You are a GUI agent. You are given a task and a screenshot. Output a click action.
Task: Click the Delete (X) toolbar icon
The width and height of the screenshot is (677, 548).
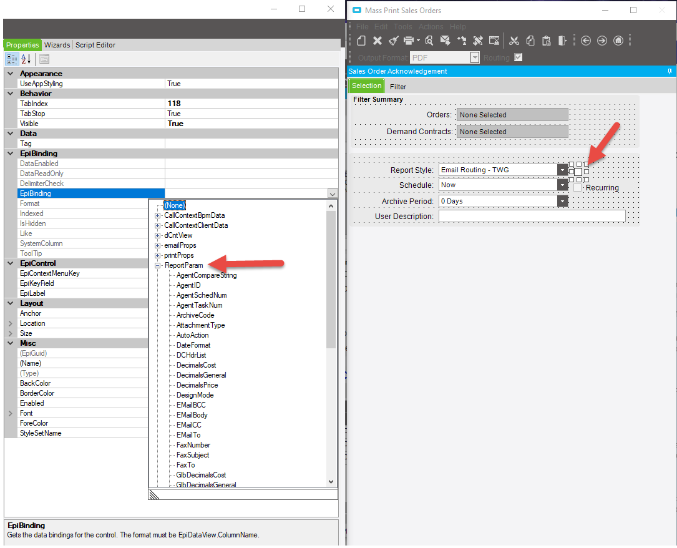(377, 41)
